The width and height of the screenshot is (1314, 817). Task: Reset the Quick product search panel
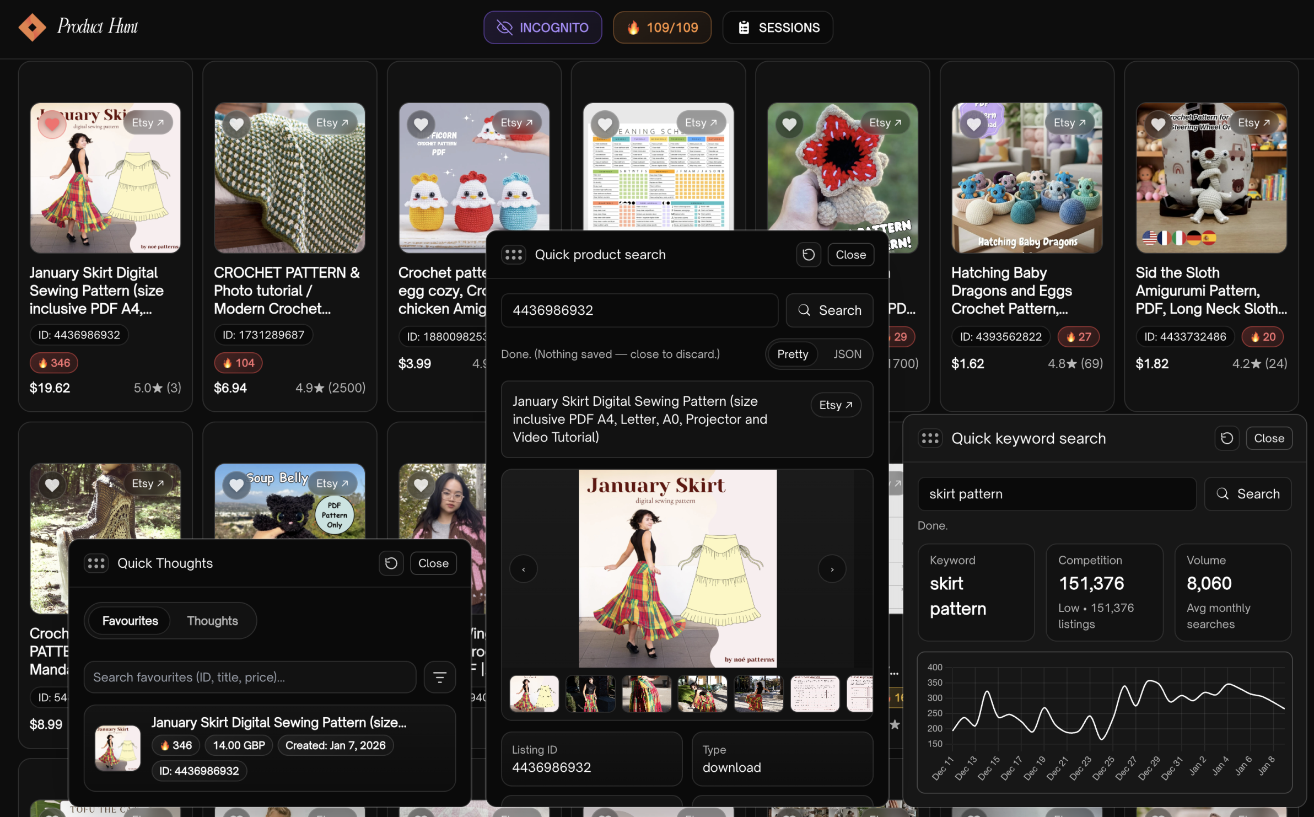coord(808,255)
